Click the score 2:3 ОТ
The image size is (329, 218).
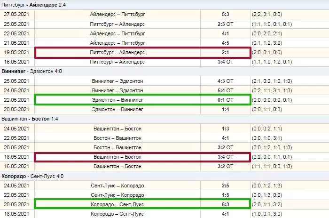pyautogui.click(x=225, y=24)
